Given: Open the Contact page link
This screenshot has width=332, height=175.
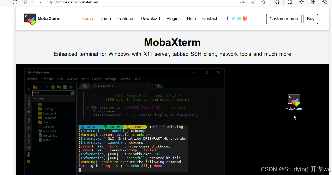Looking at the screenshot, I should pyautogui.click(x=210, y=18).
